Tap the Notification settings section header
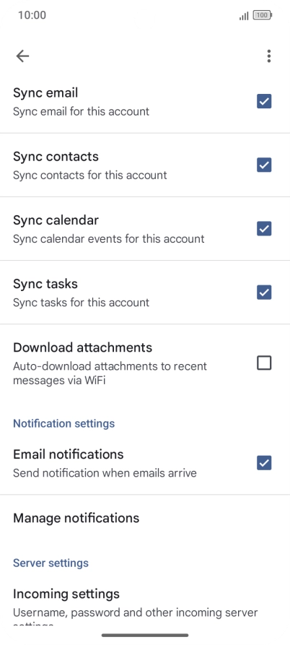This screenshot has width=290, height=645. coord(63,423)
